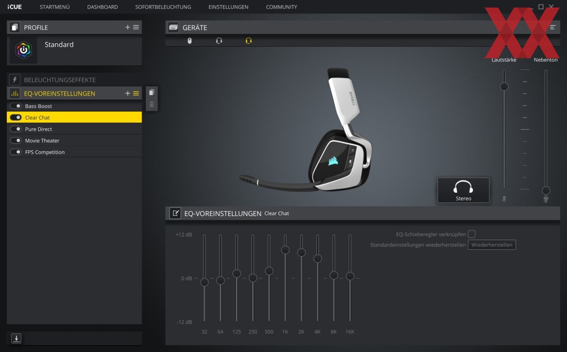Enable EQ-Schieberegler verknüpfen checkbox
The width and height of the screenshot is (567, 352).
(x=472, y=234)
